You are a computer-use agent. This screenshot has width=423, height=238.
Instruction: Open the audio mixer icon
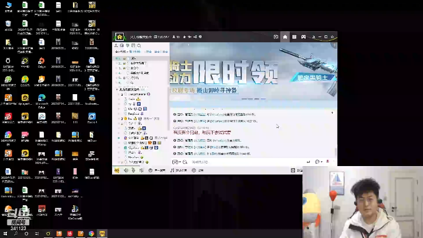click(141, 170)
